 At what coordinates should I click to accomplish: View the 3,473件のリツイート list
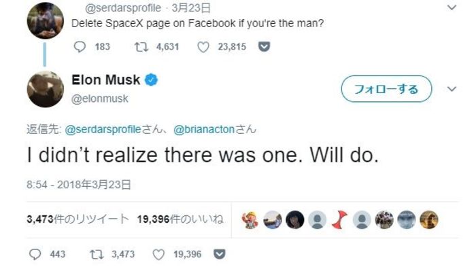(x=78, y=219)
